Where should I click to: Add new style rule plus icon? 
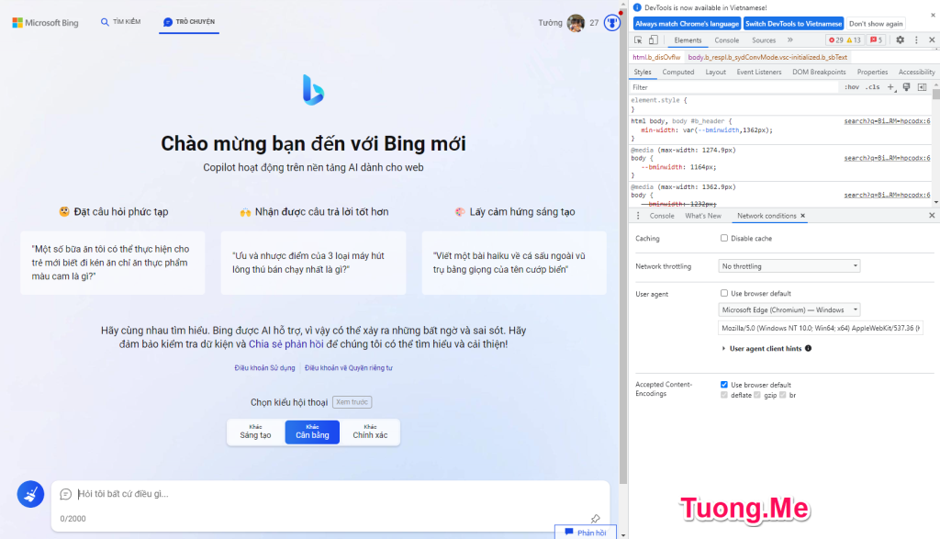pos(890,87)
